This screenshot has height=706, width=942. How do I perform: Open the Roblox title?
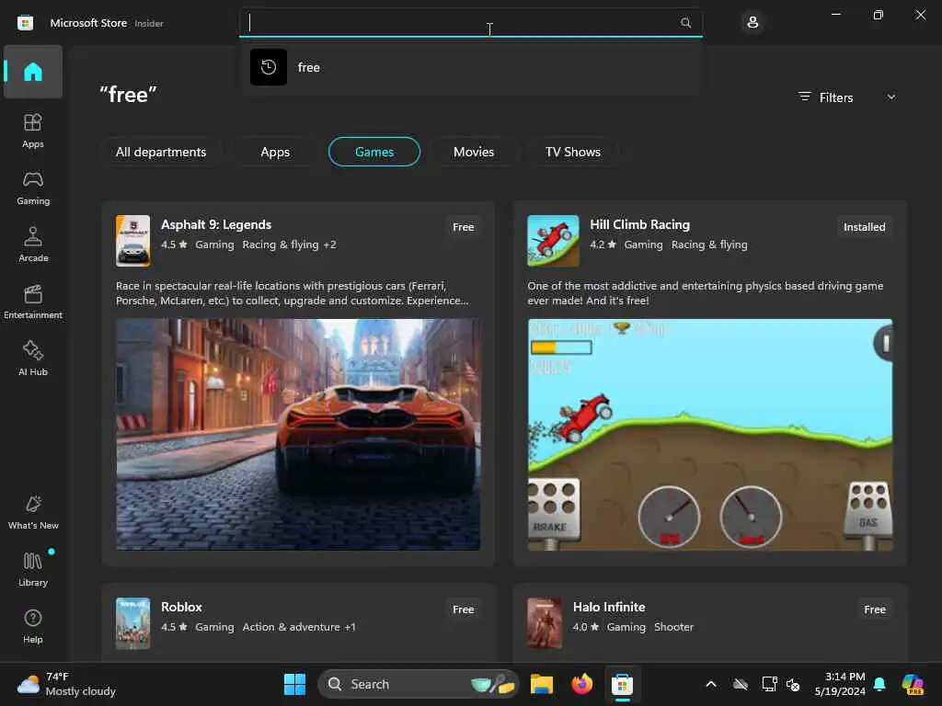[181, 607]
